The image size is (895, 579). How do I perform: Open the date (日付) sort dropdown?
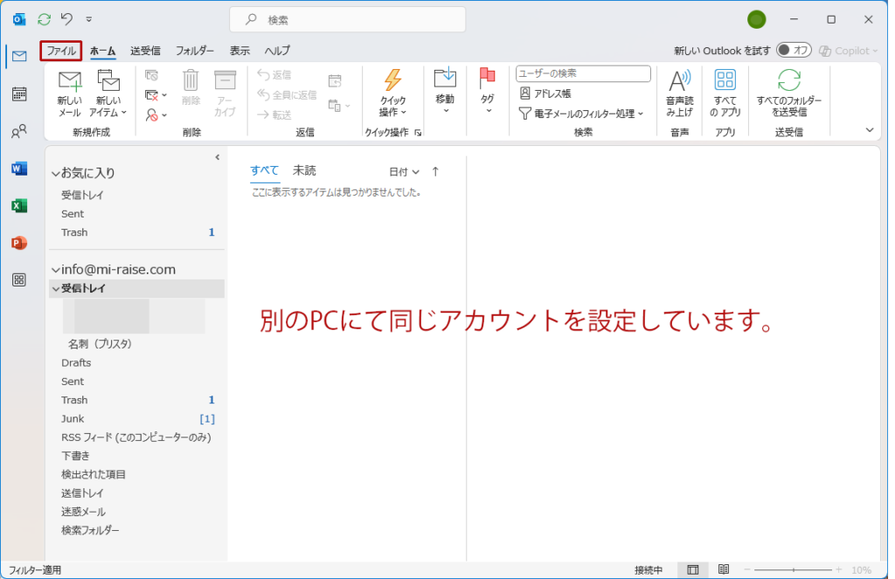(x=404, y=172)
